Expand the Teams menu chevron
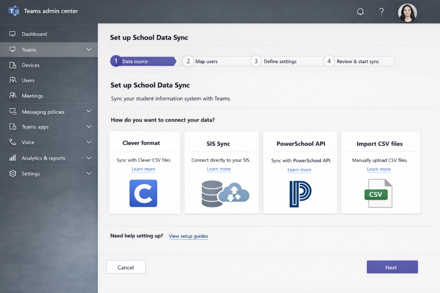The image size is (440, 293). point(89,49)
